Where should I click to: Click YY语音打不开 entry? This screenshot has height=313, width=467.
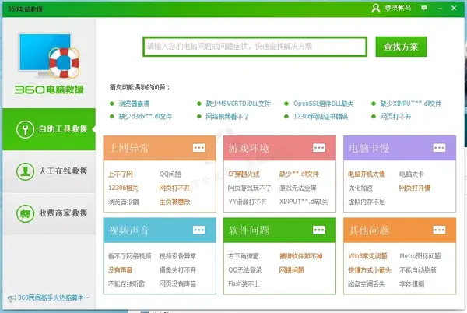click(x=248, y=202)
